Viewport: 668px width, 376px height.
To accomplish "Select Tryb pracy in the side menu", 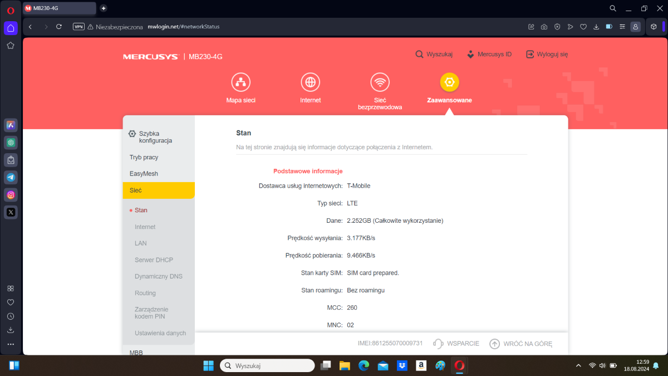I will click(144, 158).
